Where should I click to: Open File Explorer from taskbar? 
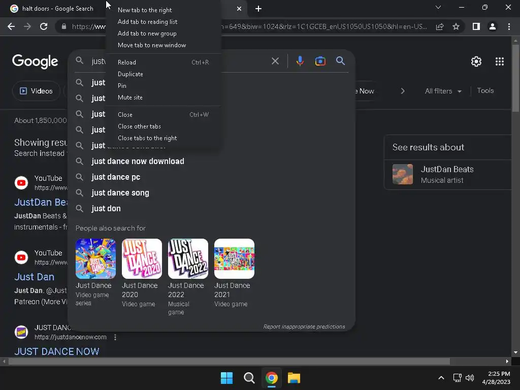coord(294,378)
